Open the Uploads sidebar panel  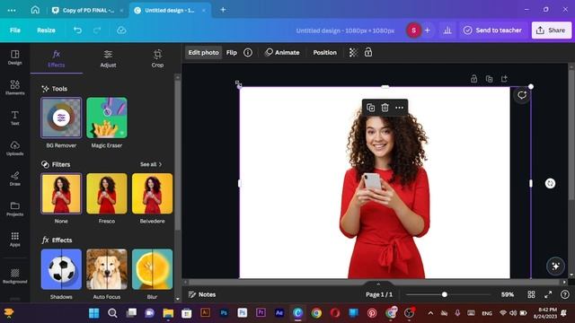pyautogui.click(x=14, y=148)
